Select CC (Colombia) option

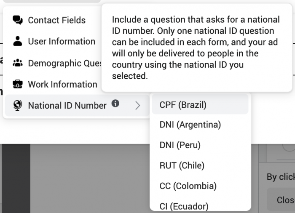[x=200, y=186]
